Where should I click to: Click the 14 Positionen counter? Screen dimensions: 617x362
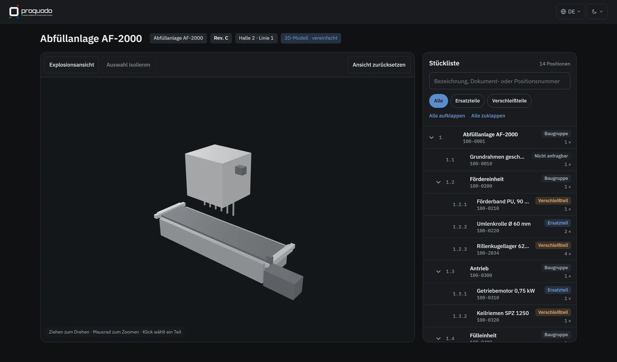pos(554,64)
